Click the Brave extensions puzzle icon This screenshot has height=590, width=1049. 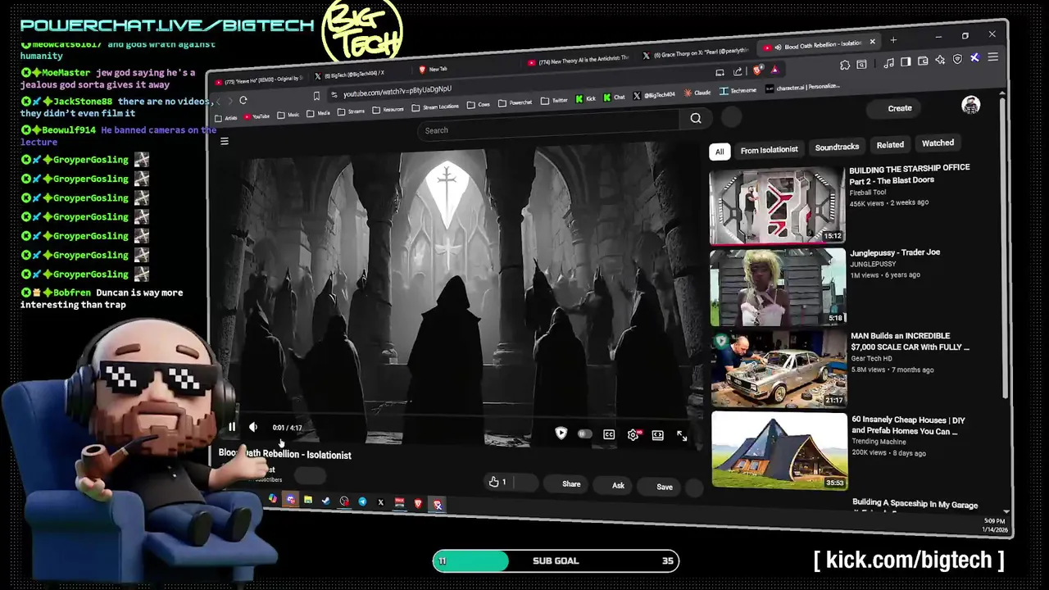[x=845, y=65]
